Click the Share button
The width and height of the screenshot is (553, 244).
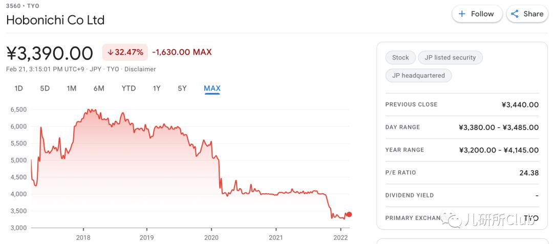pyautogui.click(x=527, y=14)
